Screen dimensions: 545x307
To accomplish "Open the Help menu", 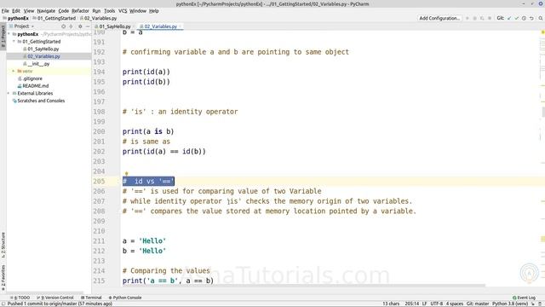I will coord(154,11).
